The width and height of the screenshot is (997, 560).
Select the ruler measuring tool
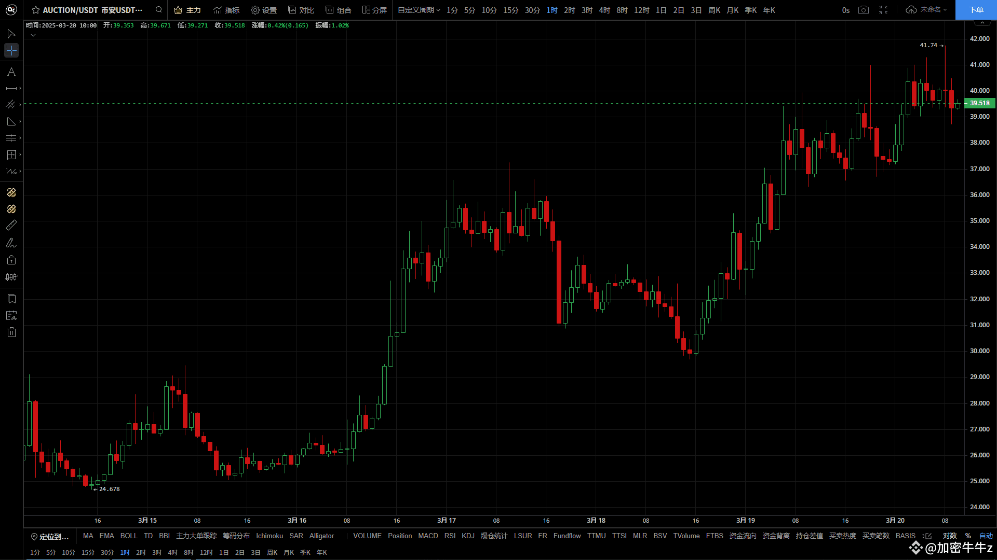pos(11,226)
